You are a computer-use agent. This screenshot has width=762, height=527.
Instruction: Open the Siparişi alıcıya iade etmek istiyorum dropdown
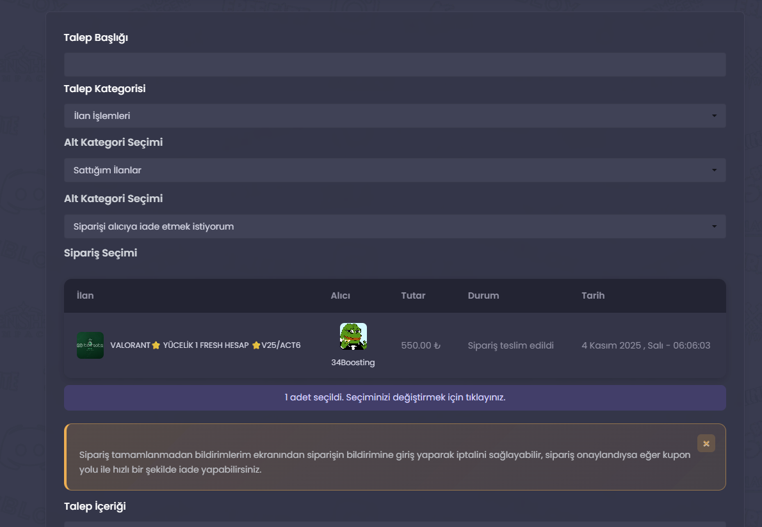tap(394, 226)
